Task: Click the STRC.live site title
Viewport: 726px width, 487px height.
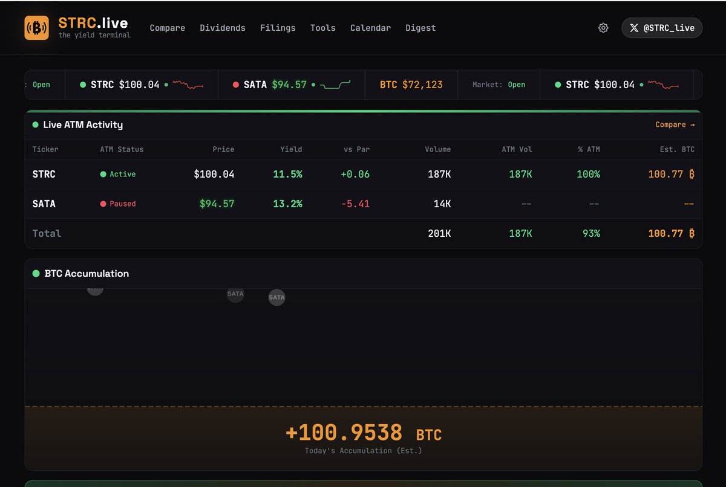Action: pos(93,23)
